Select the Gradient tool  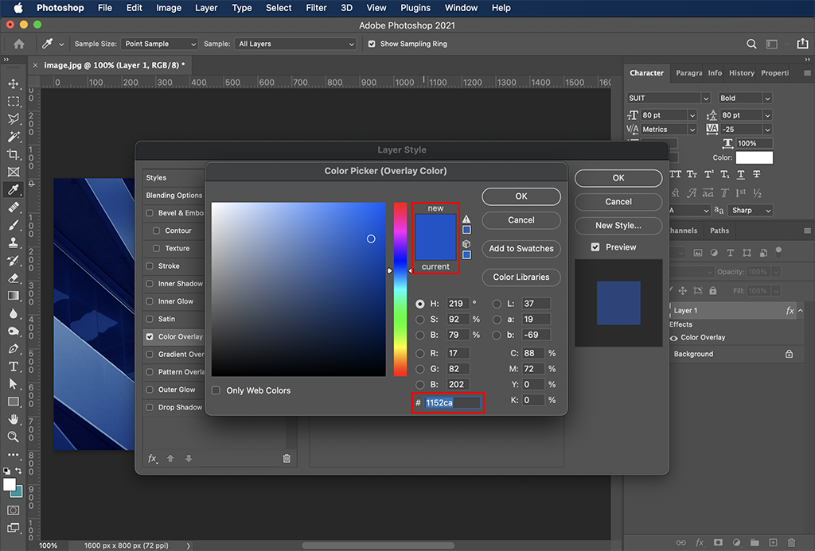point(14,296)
